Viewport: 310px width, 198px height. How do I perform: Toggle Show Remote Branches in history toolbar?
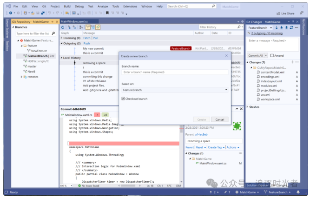tap(93, 27)
